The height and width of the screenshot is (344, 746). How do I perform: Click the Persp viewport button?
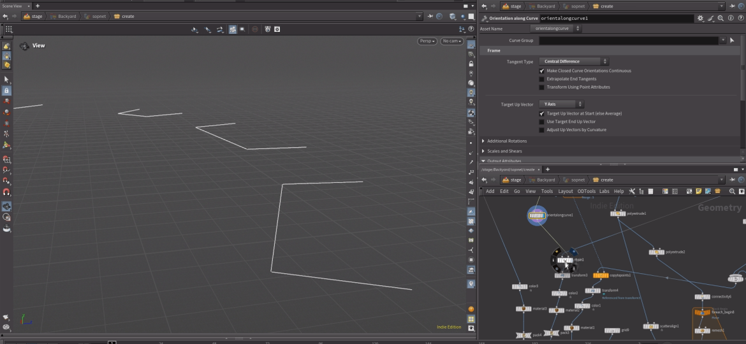coord(427,41)
